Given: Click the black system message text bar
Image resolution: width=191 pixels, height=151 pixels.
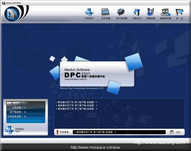Looking at the screenshot, I should click(119, 132).
